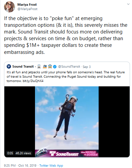Click the Sound Transit logo avatar

tap(9, 67)
